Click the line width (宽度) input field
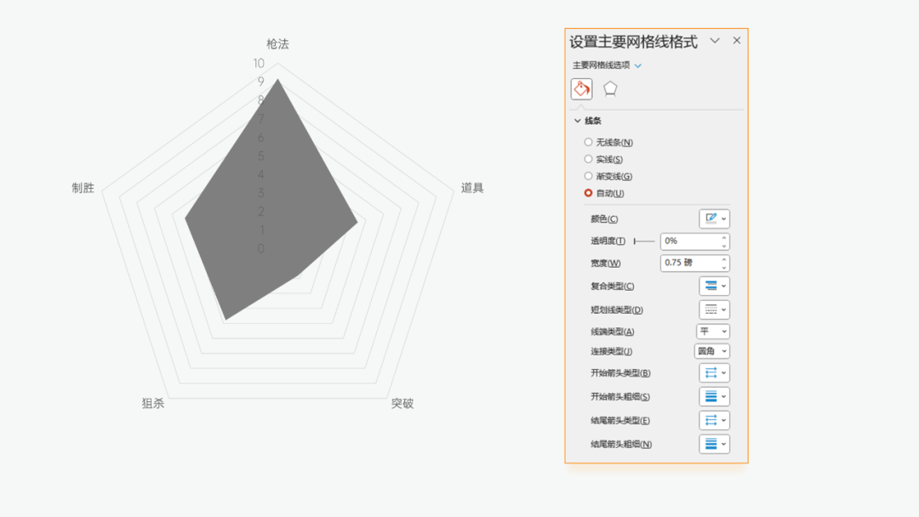 click(689, 264)
